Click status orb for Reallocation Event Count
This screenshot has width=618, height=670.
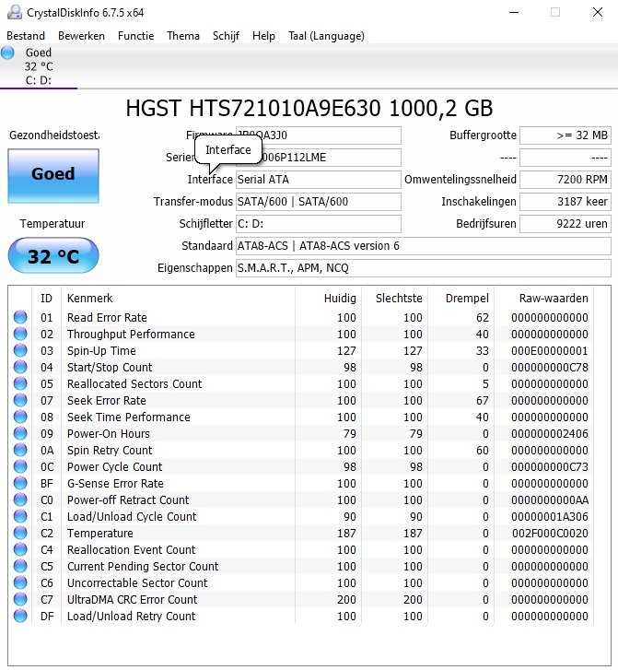[20, 549]
